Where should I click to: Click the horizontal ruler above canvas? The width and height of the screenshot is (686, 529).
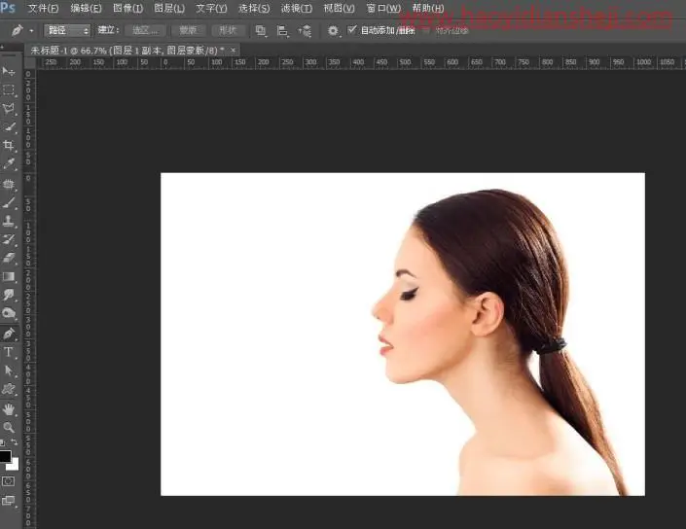(x=359, y=63)
